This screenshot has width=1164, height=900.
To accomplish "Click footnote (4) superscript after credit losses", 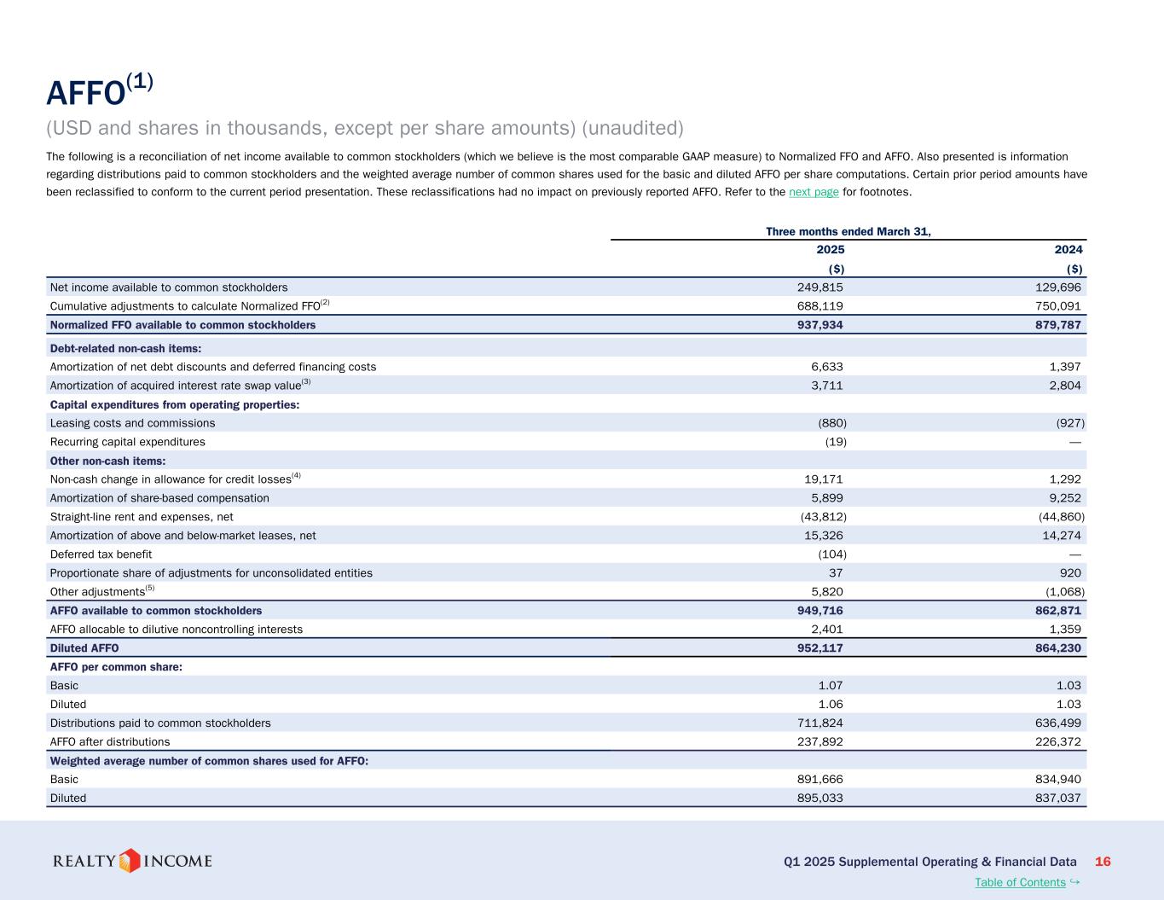I will (x=296, y=476).
